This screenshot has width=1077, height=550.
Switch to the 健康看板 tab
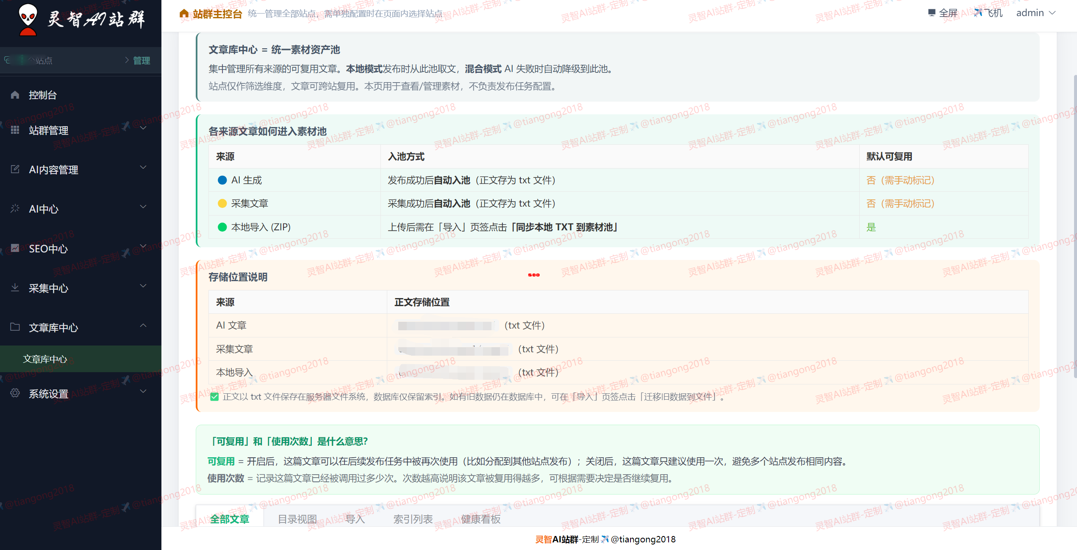click(480, 519)
